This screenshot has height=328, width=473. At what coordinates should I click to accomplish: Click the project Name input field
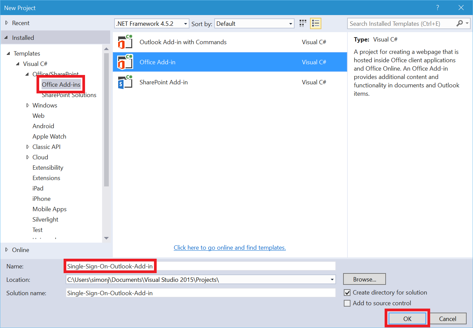click(x=201, y=266)
